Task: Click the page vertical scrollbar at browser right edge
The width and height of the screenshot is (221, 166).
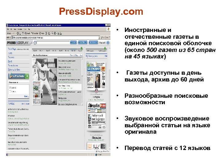Action: [110, 97]
